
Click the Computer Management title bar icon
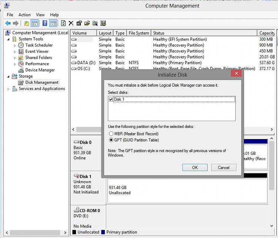7,6
